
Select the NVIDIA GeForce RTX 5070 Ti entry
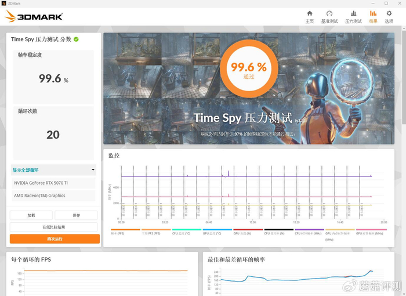point(53,183)
